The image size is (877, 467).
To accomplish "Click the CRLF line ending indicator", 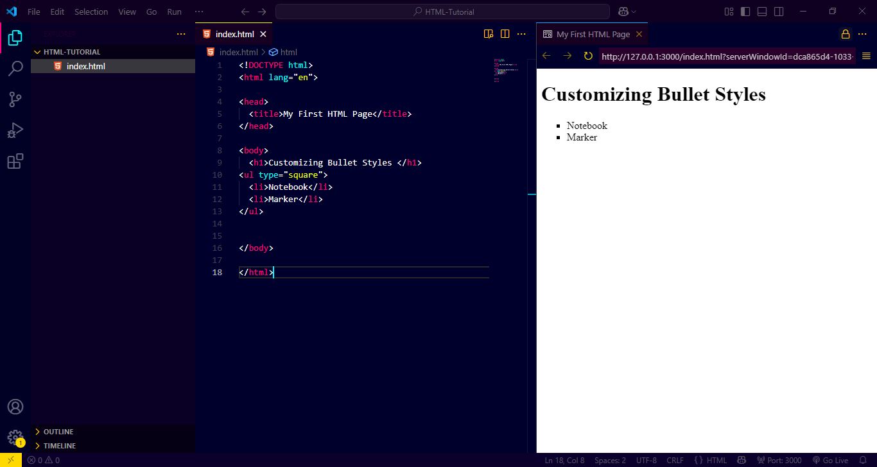I will point(675,460).
